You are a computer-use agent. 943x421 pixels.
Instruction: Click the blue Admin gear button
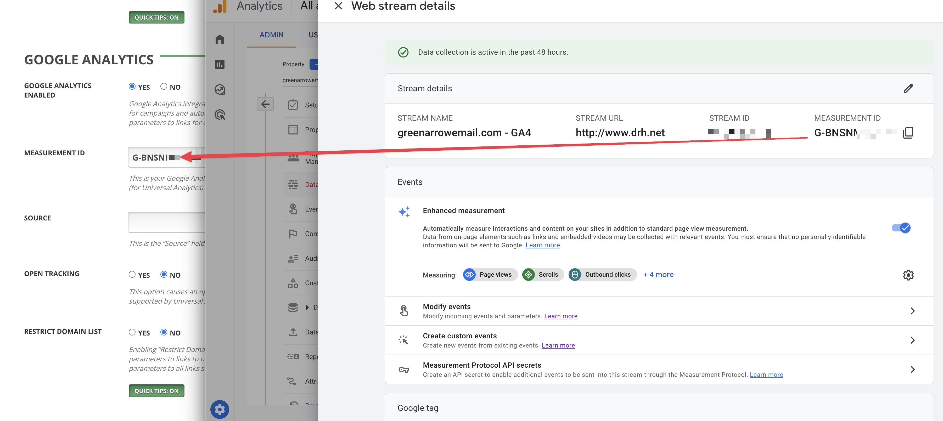click(220, 409)
